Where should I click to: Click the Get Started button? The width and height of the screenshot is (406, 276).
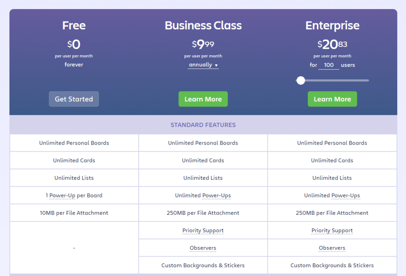tap(74, 99)
